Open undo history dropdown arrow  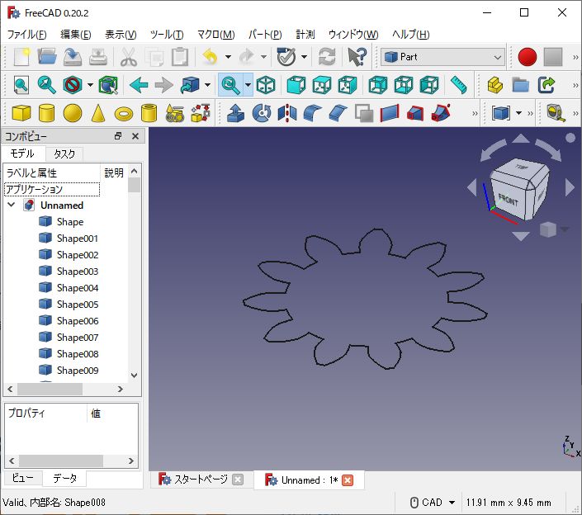228,57
